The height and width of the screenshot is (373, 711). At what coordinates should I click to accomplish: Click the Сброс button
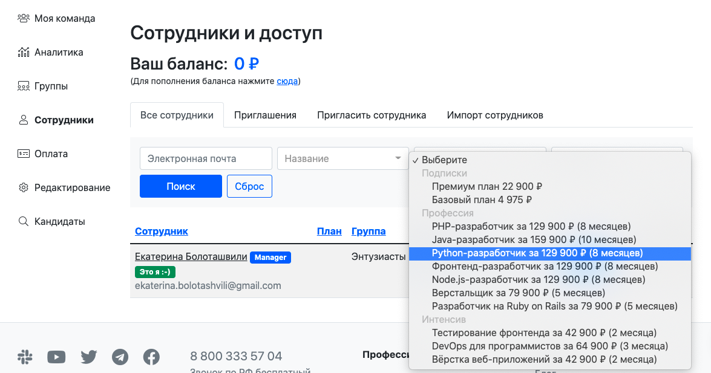[x=249, y=186]
